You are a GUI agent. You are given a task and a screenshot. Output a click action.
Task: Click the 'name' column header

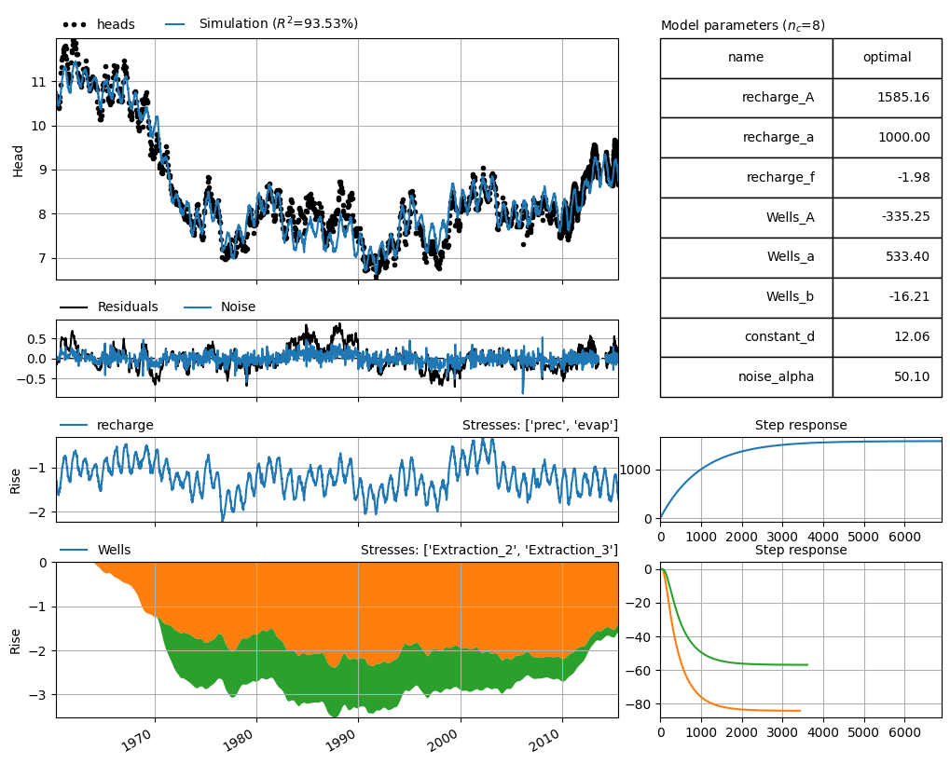coord(747,58)
